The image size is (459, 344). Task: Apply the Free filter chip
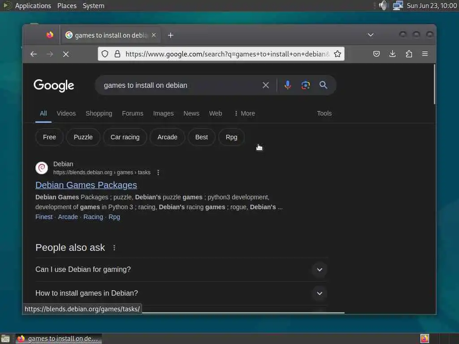[x=49, y=137]
